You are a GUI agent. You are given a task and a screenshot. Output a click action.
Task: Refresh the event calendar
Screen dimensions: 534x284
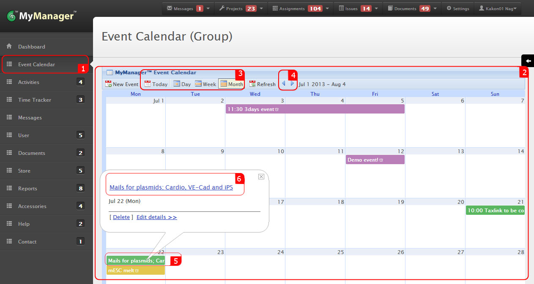point(262,84)
